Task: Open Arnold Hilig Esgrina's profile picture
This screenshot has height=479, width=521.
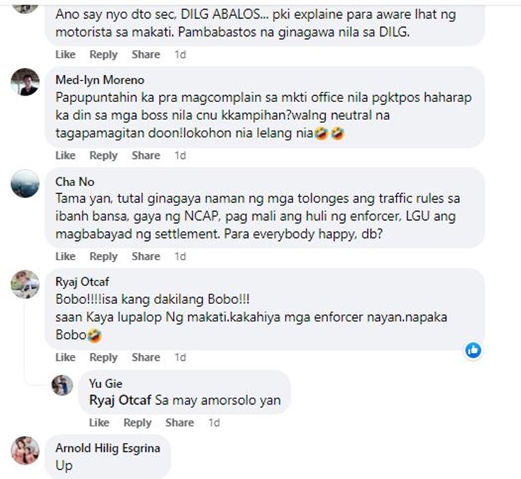Action: pos(25,451)
